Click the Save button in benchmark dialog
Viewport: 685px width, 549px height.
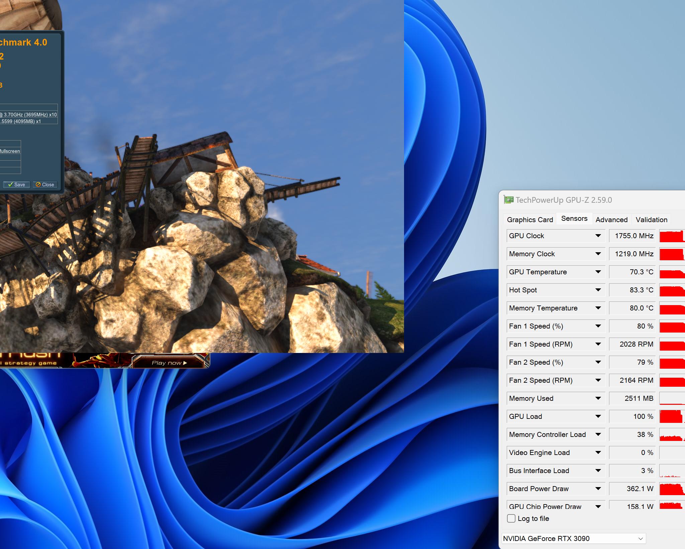(16, 185)
